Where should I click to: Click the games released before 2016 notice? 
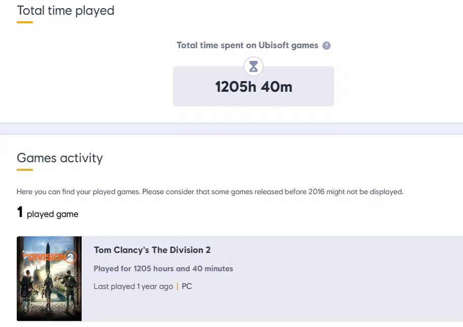[x=210, y=192]
